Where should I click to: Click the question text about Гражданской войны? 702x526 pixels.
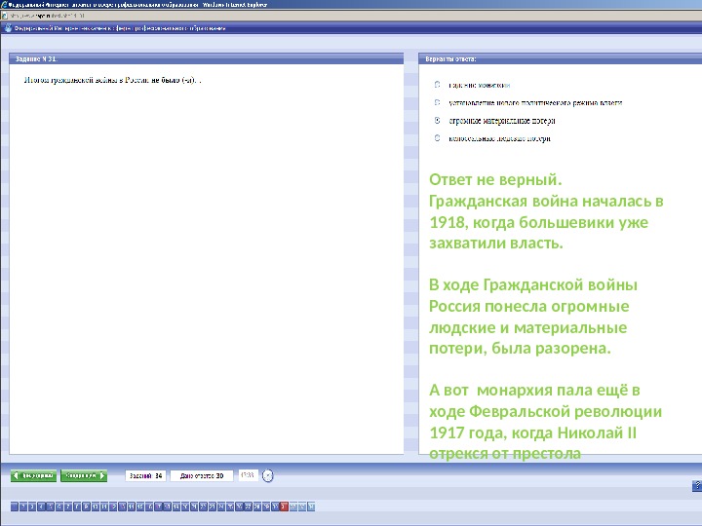112,80
